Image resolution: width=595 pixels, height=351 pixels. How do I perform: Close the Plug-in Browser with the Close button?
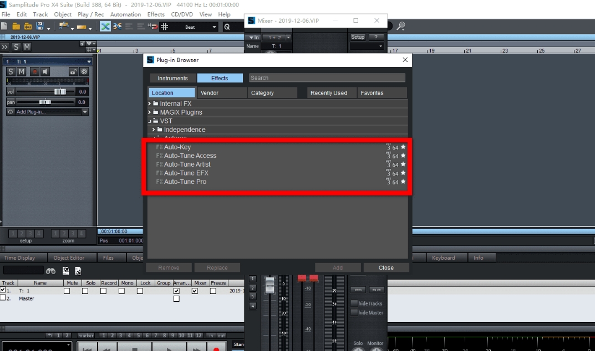pos(386,267)
